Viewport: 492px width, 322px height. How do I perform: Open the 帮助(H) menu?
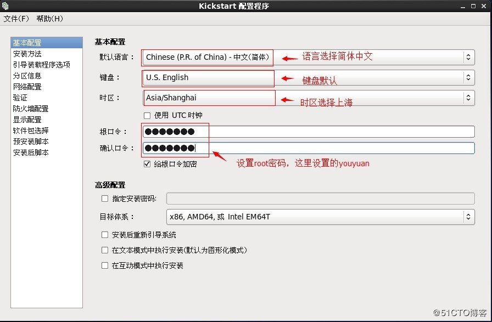point(49,19)
